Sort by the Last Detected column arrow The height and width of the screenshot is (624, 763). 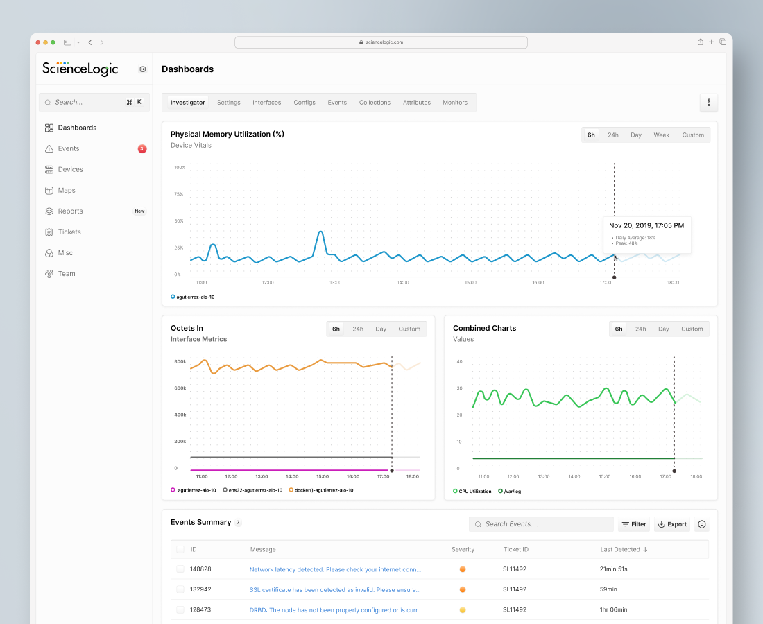pos(646,549)
